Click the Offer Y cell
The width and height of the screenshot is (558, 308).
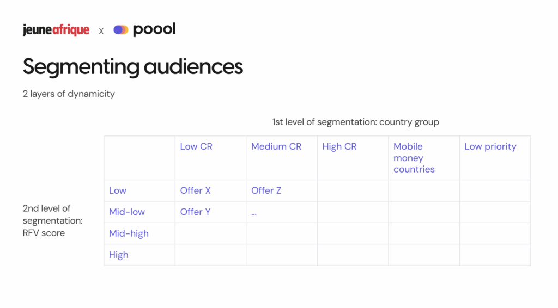pos(195,212)
